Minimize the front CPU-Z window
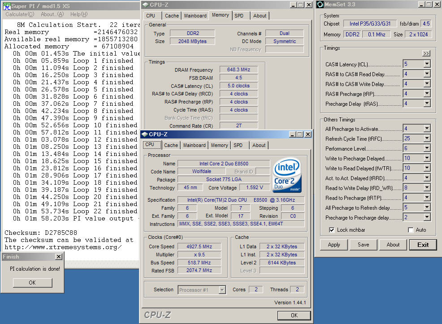This screenshot has width=442, height=324. 293,134
